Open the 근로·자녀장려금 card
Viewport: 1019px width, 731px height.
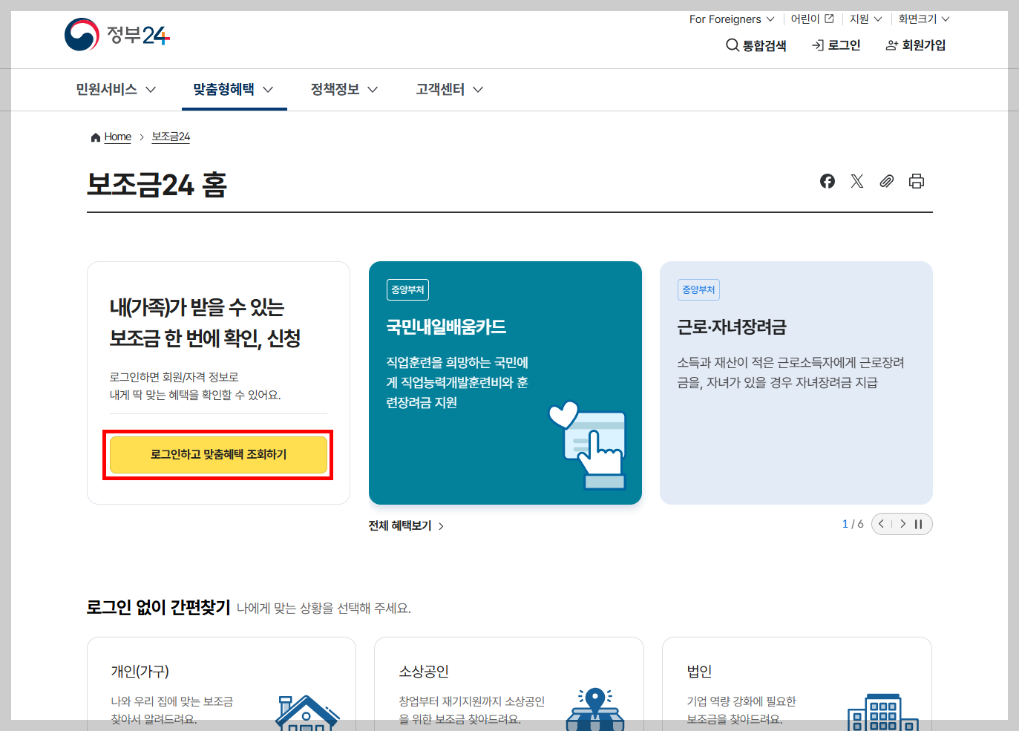tap(796, 383)
